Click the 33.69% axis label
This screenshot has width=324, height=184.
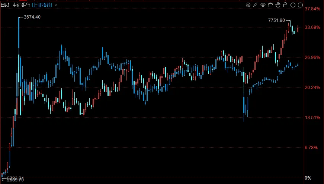(312, 27)
